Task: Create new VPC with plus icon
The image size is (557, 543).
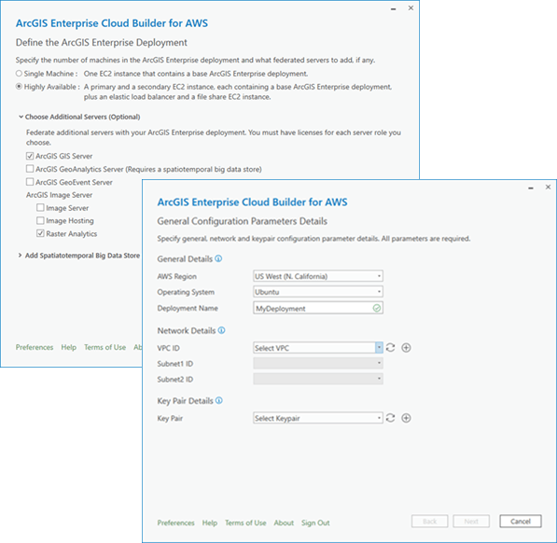Action: (x=406, y=348)
